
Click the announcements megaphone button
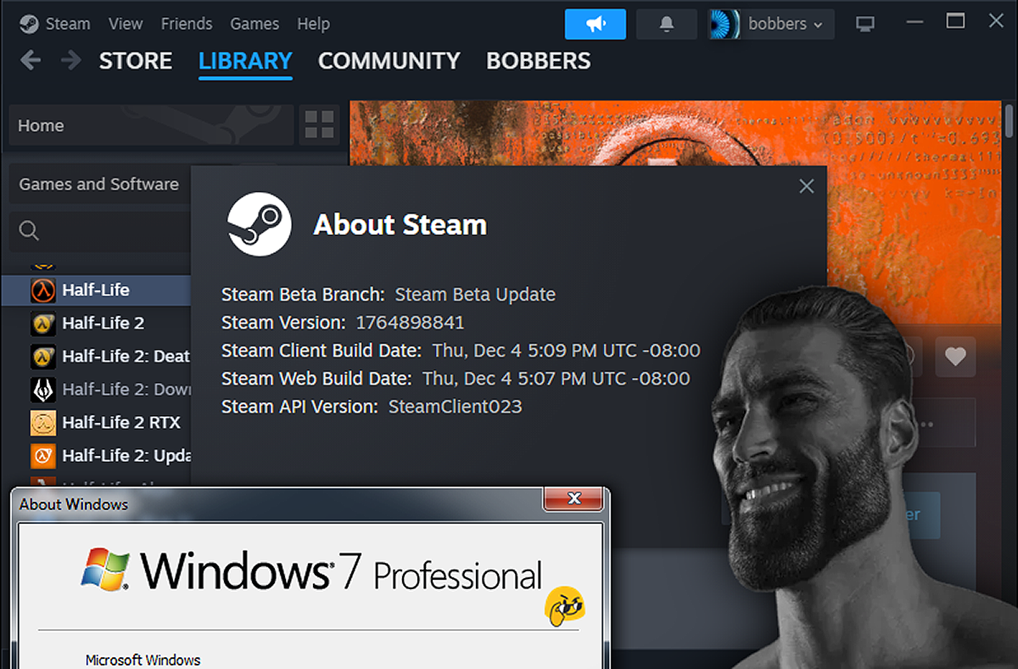[x=595, y=24]
